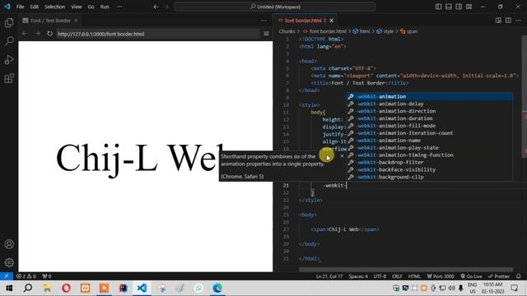The width and height of the screenshot is (527, 296).
Task: Open Run and Debug view
Action: 9,60
